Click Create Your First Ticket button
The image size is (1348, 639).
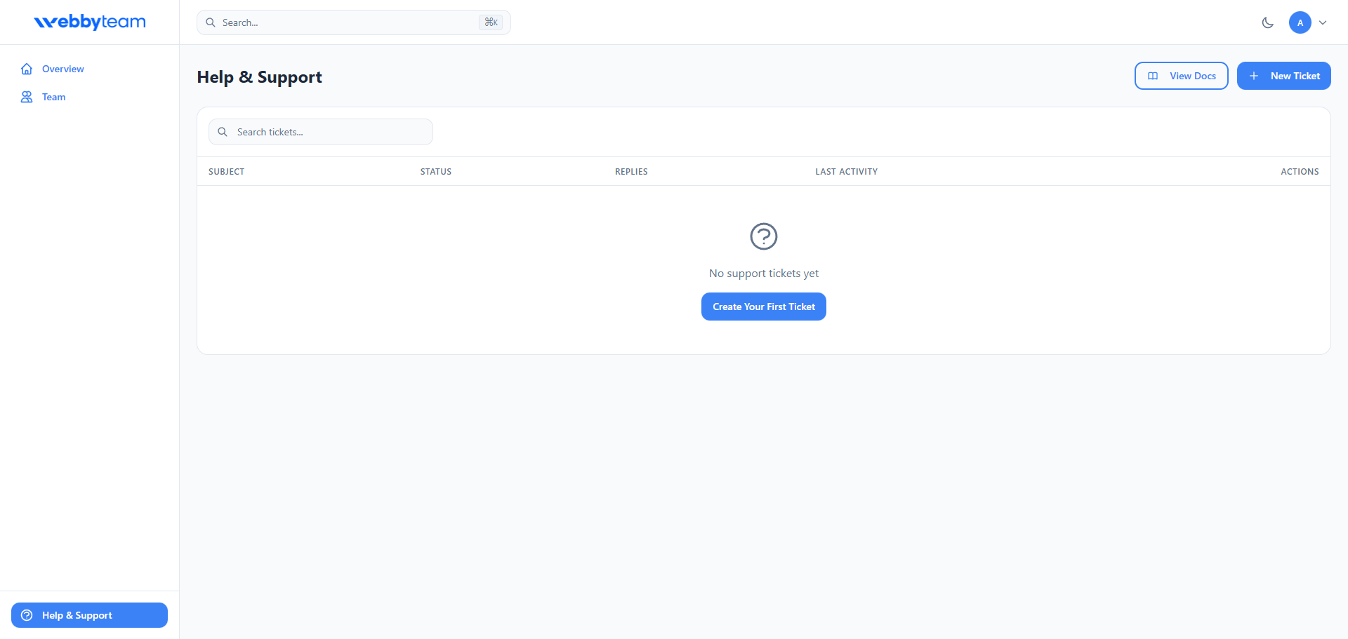coord(764,307)
